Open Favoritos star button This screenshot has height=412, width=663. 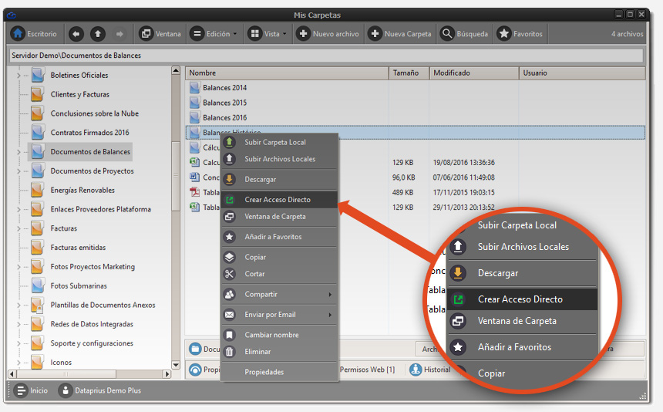(x=520, y=34)
